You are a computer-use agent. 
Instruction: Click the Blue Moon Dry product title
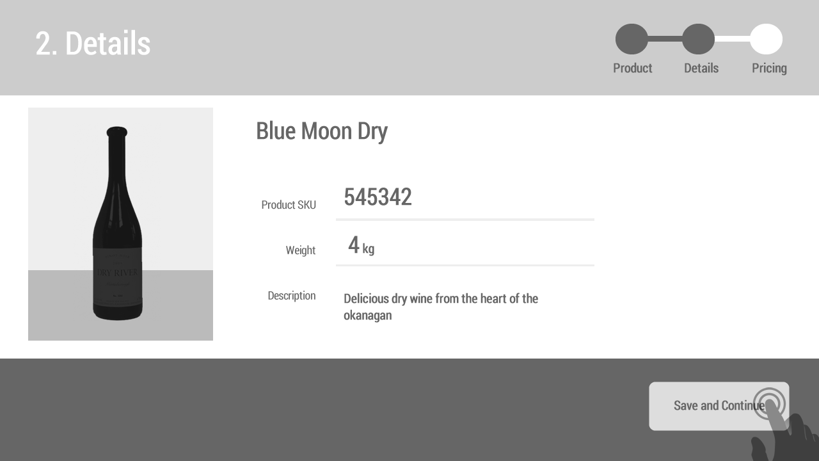321,131
